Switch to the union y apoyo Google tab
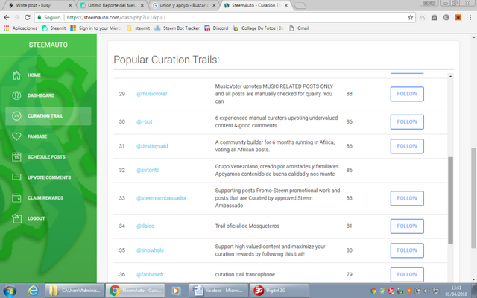The image size is (477, 298). click(x=184, y=5)
